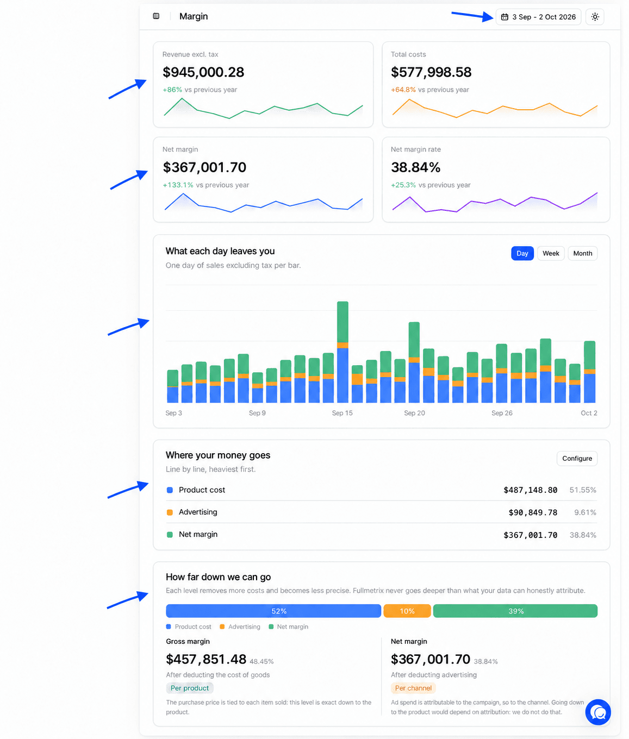The height and width of the screenshot is (739, 629).
Task: Click the +64.8% vs previous year text
Action: point(430,90)
